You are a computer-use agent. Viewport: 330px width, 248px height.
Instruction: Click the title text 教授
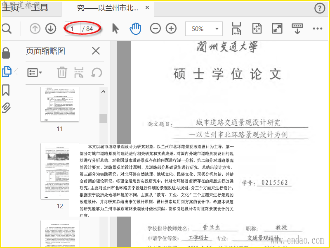281,227
